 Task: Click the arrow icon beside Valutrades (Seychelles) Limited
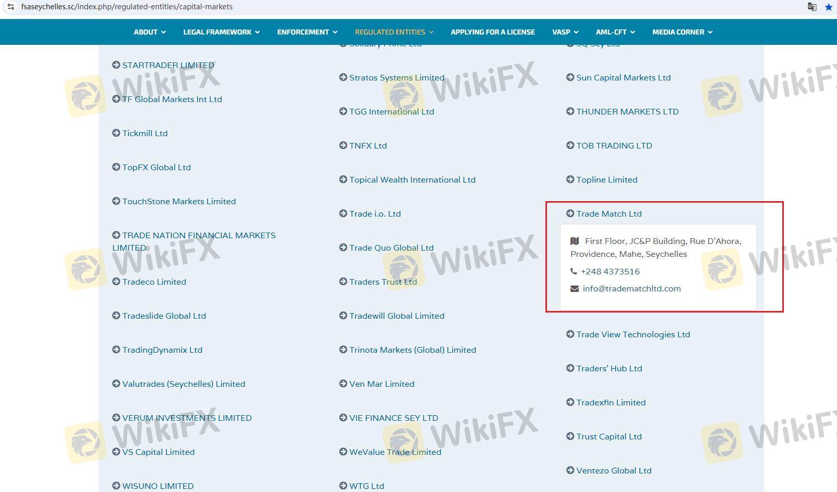coord(116,384)
